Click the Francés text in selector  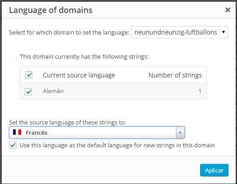coord(36,133)
